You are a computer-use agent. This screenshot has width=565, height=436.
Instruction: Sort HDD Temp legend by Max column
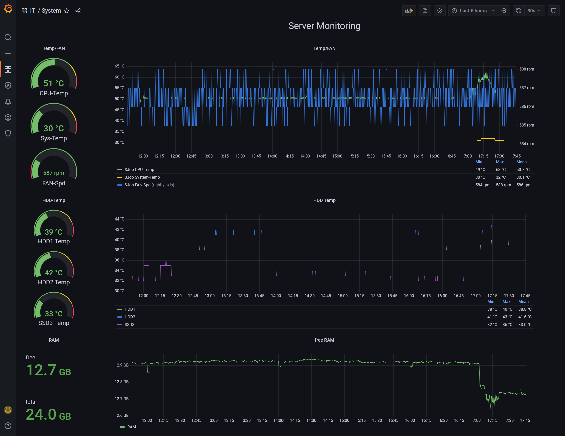pyautogui.click(x=506, y=302)
